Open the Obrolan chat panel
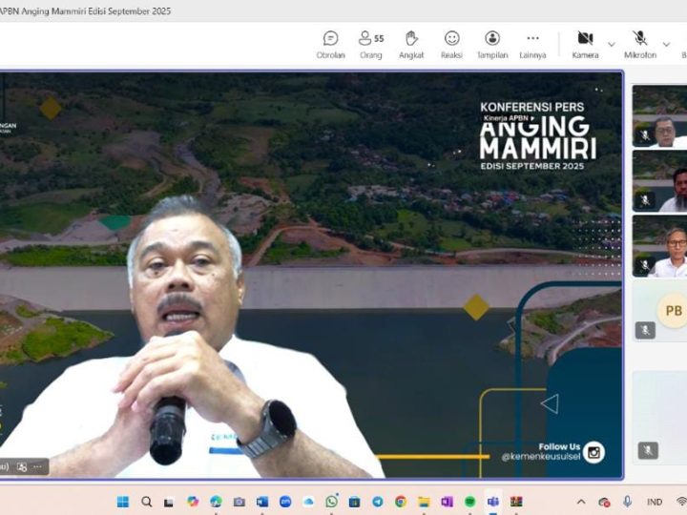Screen dimensions: 687x515 (x=330, y=44)
